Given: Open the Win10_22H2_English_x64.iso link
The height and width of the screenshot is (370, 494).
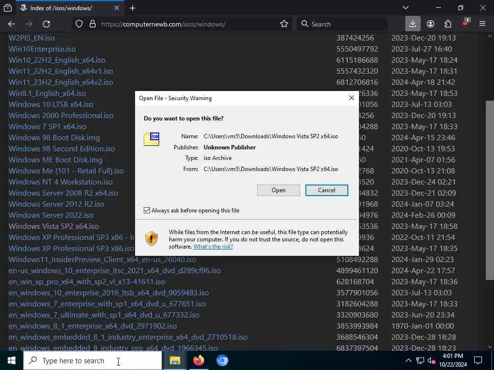Looking at the screenshot, I should click(x=57, y=60).
